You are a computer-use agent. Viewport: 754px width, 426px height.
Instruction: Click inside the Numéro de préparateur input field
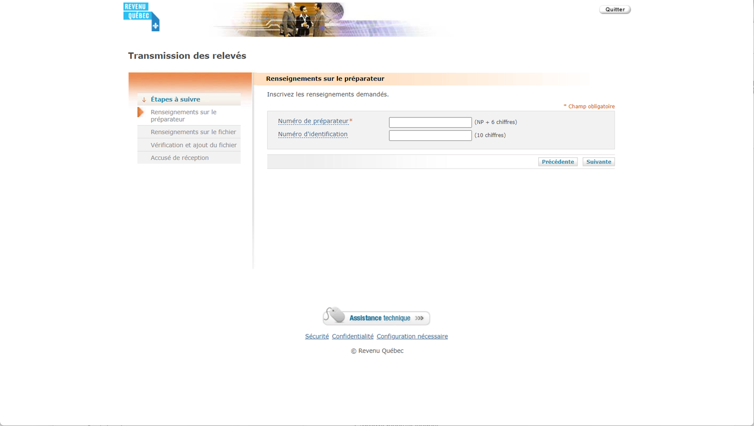pyautogui.click(x=430, y=122)
